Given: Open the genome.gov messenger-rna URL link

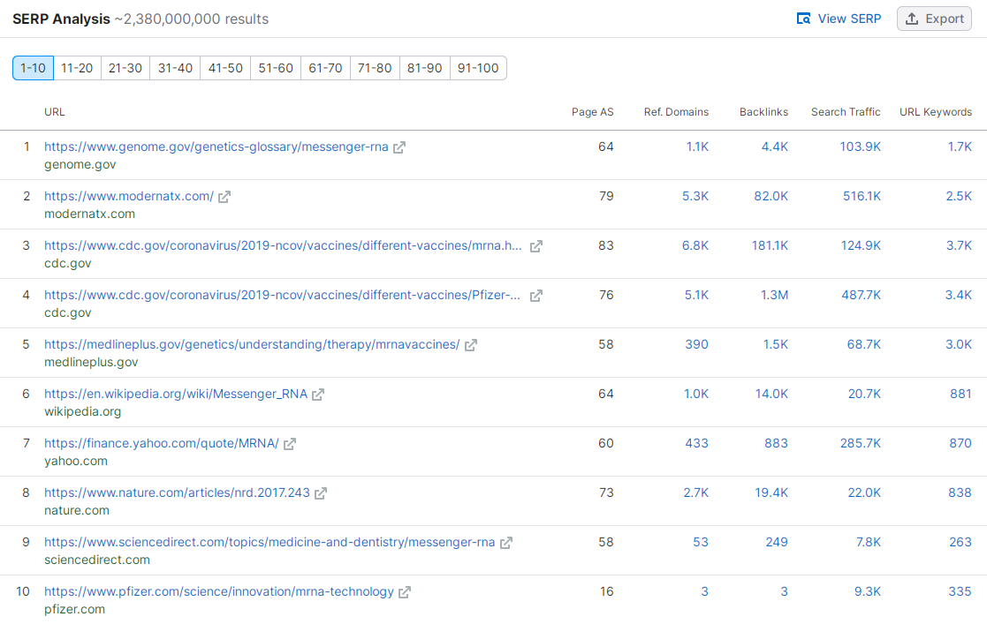Looking at the screenshot, I should pos(216,147).
